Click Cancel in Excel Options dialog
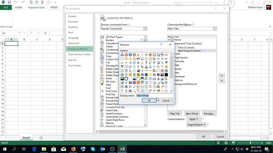 [220, 137]
